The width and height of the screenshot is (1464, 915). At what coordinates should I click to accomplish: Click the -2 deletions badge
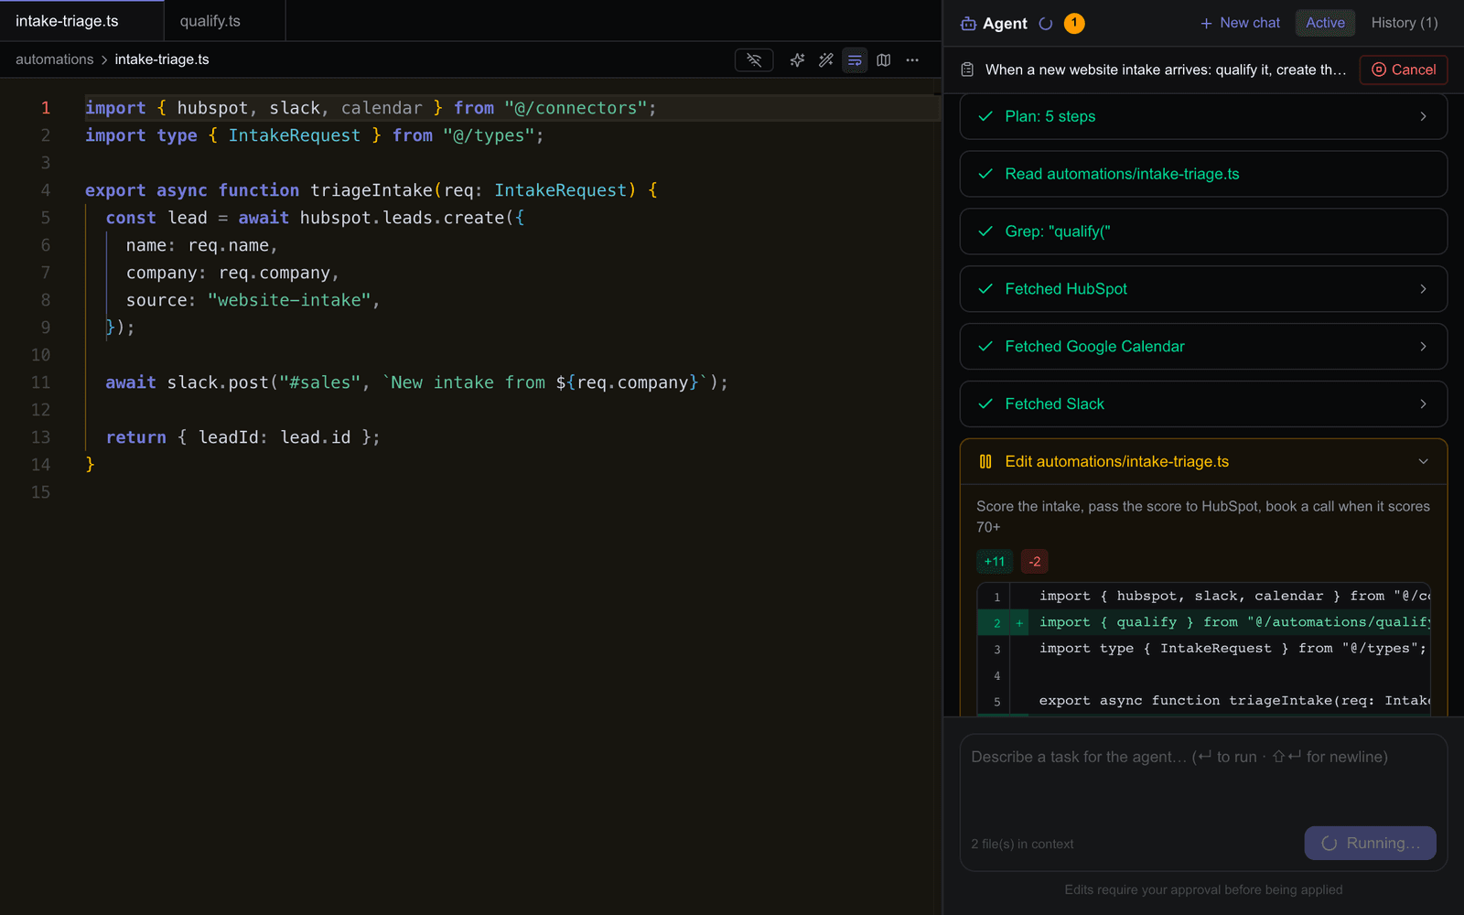pos(1034,562)
